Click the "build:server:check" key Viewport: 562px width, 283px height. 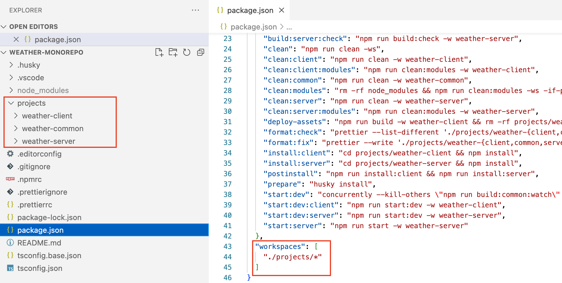tap(305, 38)
